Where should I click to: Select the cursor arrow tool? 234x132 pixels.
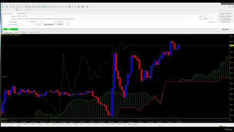(3, 10)
